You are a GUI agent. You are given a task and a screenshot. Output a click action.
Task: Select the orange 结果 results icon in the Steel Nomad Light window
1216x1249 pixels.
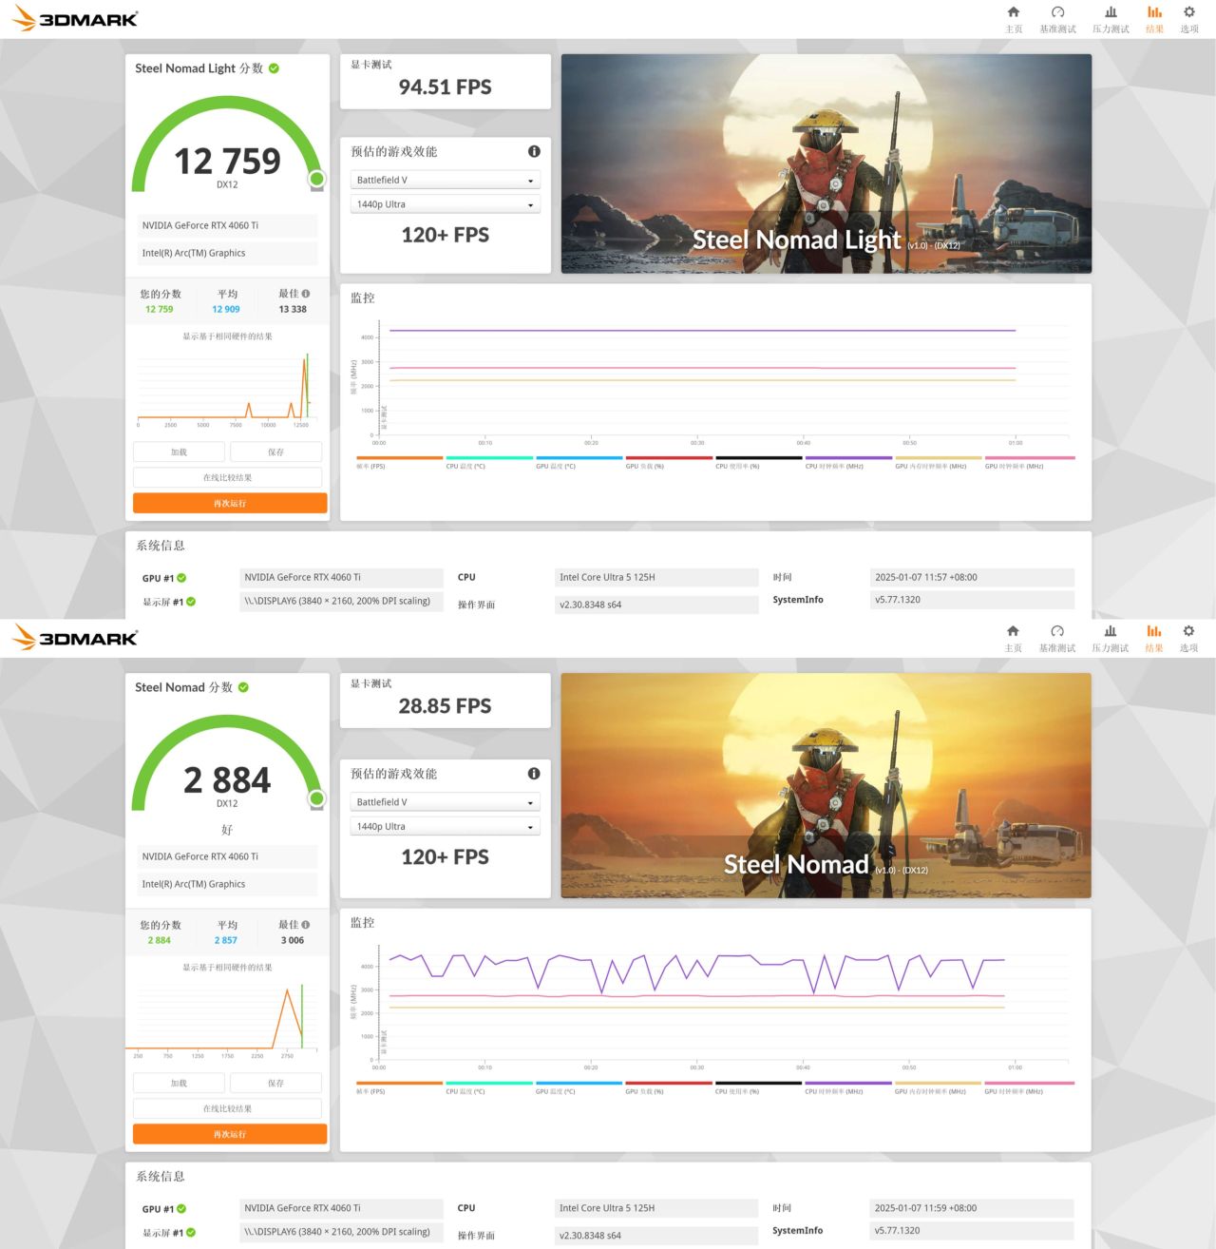tap(1154, 19)
